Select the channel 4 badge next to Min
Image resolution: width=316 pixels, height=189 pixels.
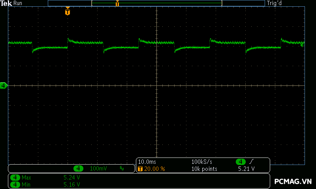click(x=15, y=184)
